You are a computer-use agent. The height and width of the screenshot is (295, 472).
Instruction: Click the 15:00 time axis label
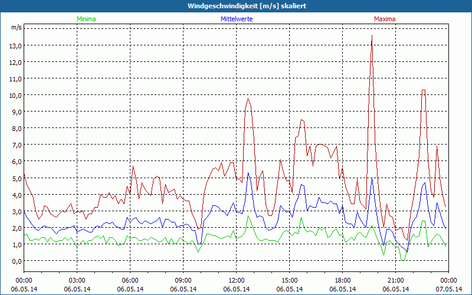(290, 280)
